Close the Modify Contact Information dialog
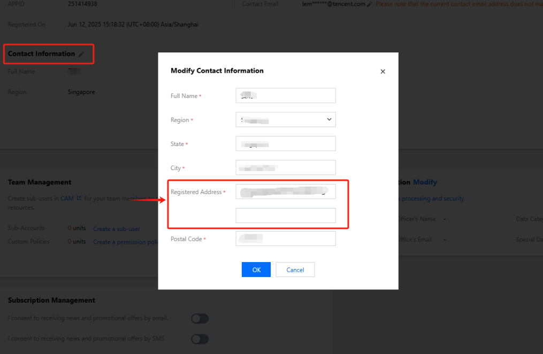 coord(383,72)
